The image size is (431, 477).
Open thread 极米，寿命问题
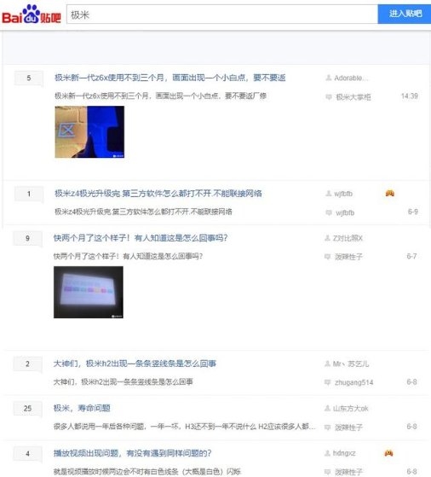[x=82, y=408]
